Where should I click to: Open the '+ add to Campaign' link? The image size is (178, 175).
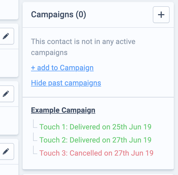click(62, 68)
